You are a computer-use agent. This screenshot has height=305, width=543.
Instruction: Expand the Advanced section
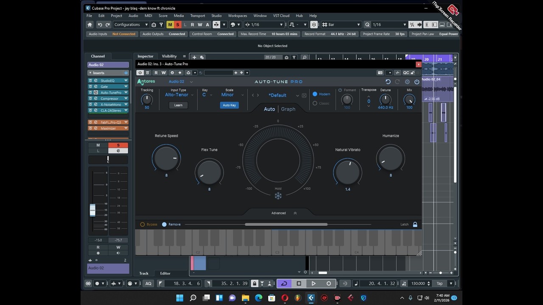pos(283,213)
